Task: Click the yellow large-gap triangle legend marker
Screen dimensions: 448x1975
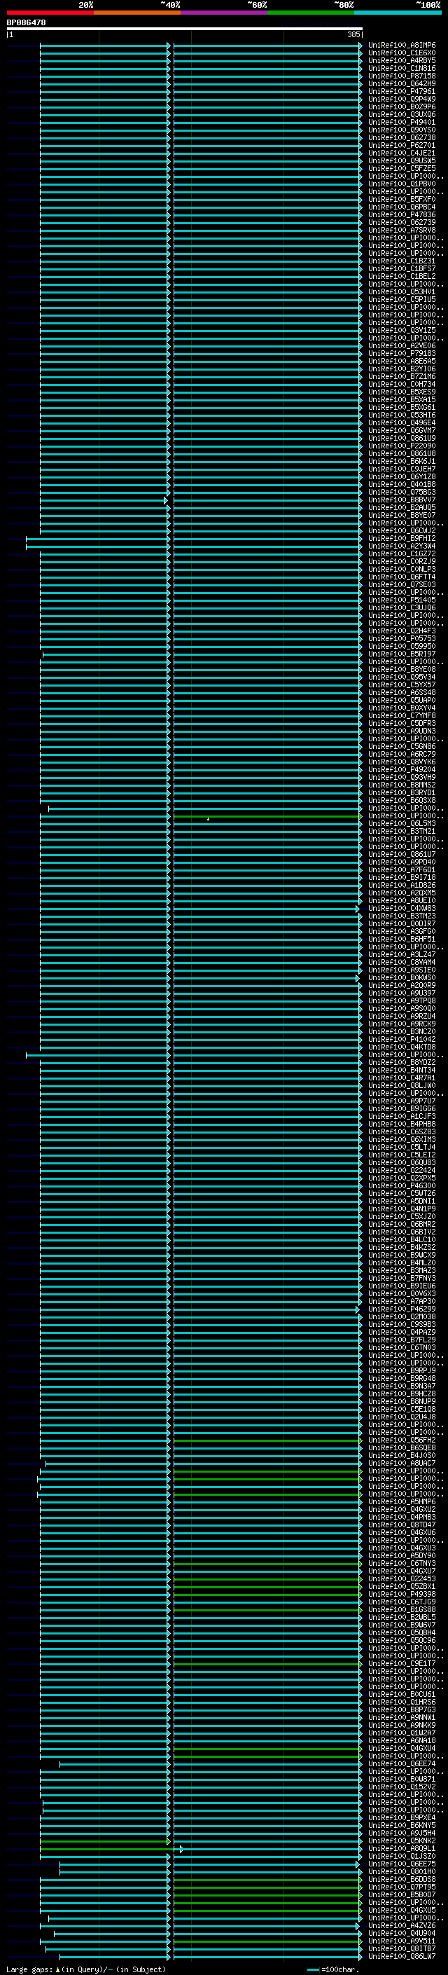Action: [57, 1969]
